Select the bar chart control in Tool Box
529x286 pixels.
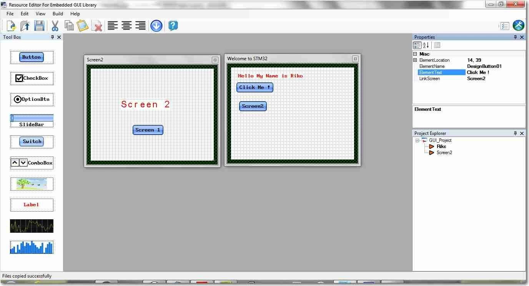coord(32,247)
